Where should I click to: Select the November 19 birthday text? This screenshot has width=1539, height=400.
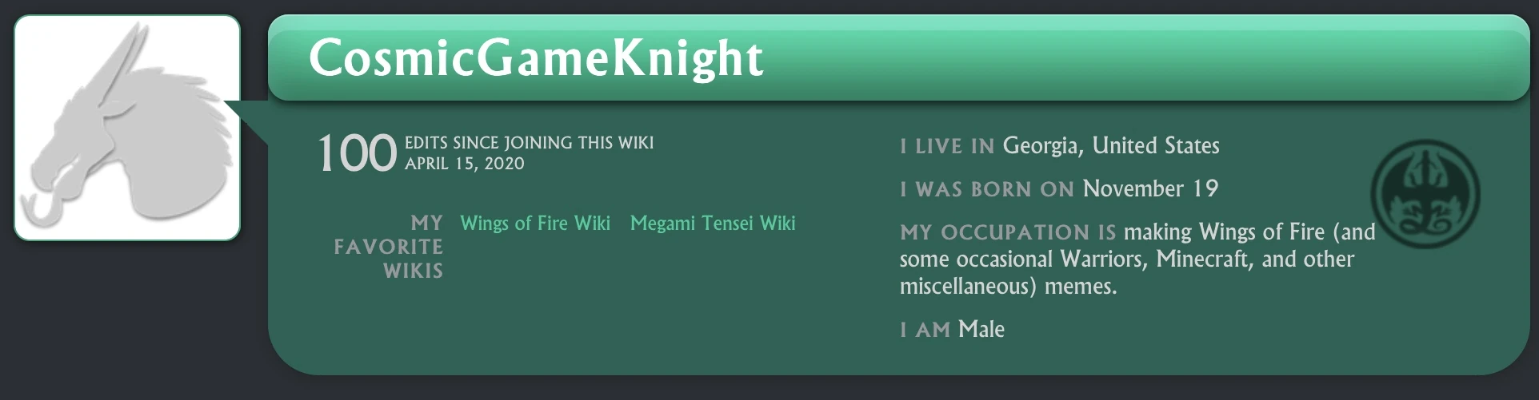[x=1149, y=188]
